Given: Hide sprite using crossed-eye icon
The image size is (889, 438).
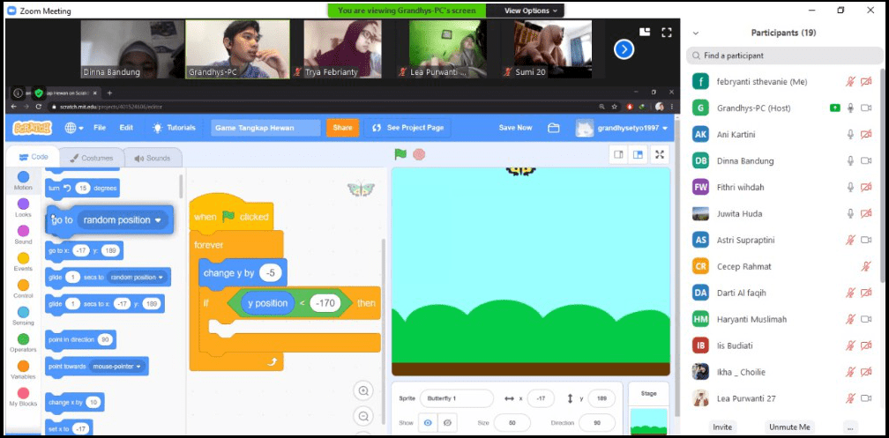Looking at the screenshot, I should coord(447,423).
